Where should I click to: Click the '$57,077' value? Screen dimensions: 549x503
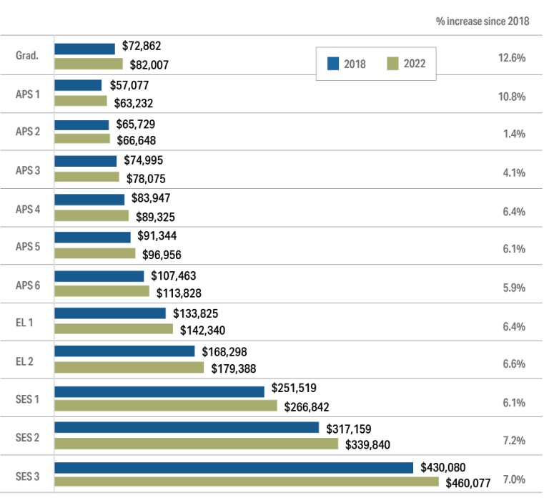pos(129,85)
